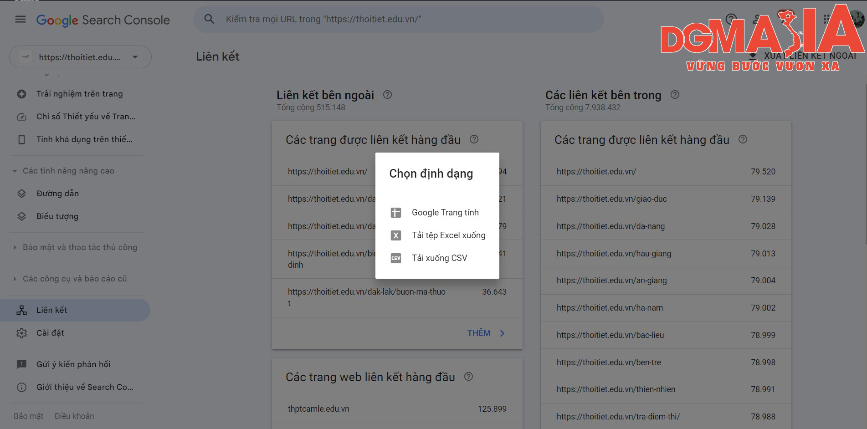
Task: Open the property selector dropdown
Action: click(80, 57)
